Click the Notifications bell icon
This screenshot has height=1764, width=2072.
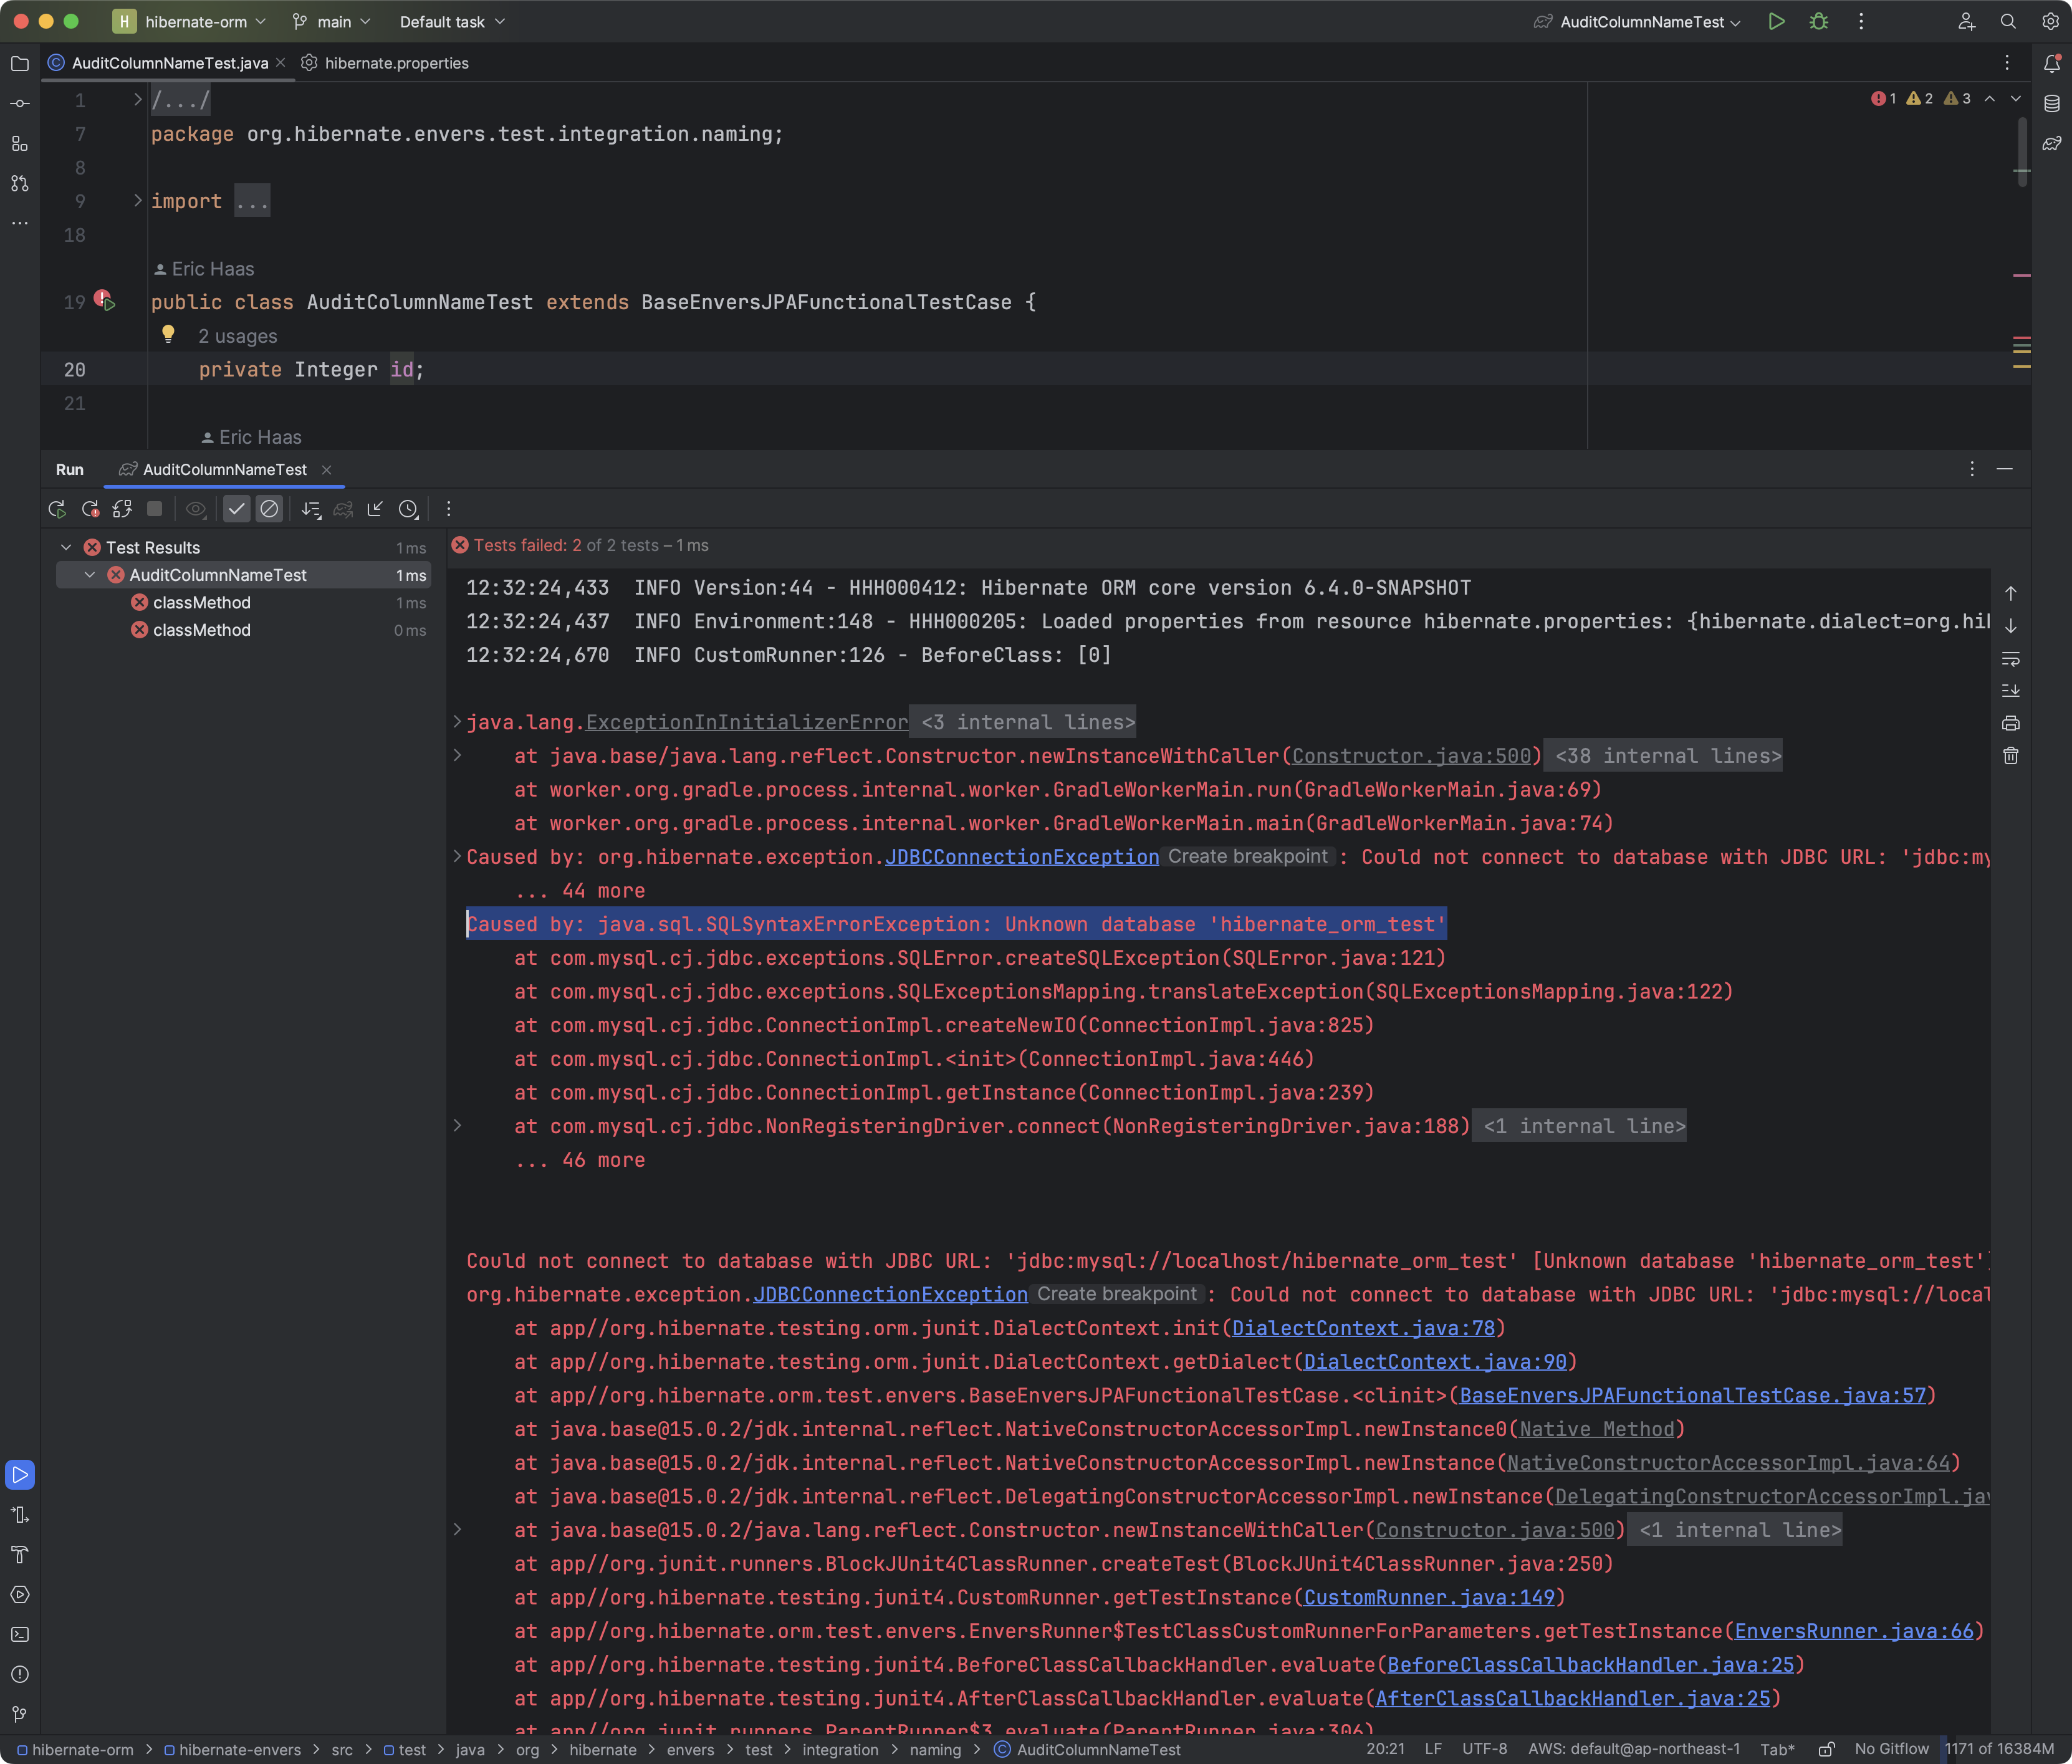[2052, 63]
